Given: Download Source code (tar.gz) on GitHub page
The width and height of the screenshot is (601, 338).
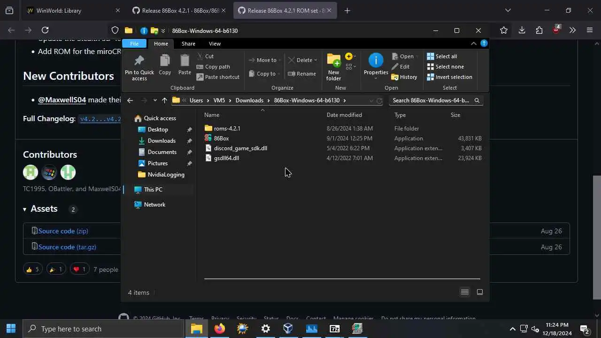Looking at the screenshot, I should point(67,247).
